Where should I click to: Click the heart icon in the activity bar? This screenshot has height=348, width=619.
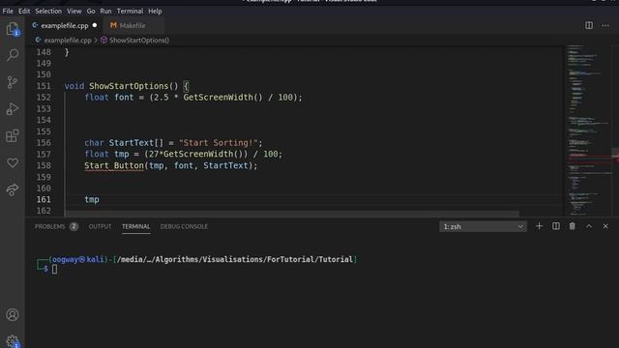point(13,162)
